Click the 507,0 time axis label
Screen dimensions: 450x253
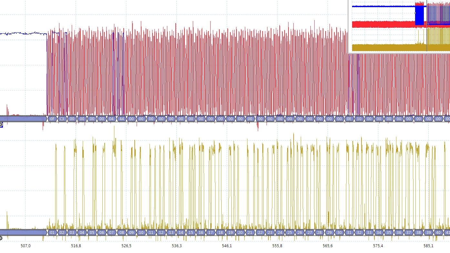[26, 246]
